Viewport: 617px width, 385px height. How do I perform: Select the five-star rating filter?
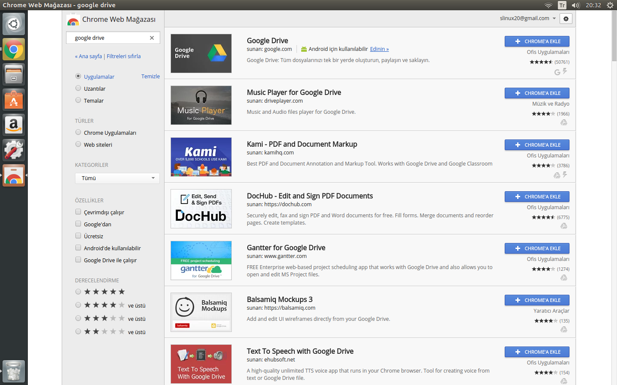pos(78,292)
